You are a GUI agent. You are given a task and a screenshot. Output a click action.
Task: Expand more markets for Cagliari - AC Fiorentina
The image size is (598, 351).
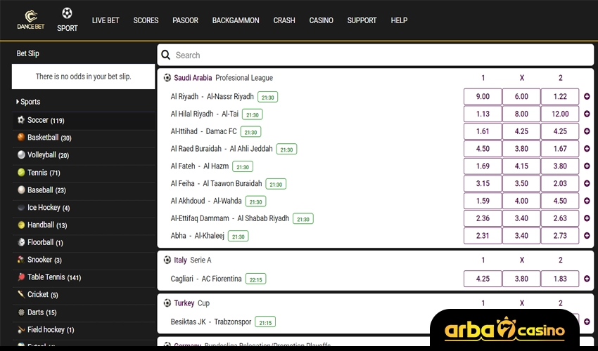587,279
